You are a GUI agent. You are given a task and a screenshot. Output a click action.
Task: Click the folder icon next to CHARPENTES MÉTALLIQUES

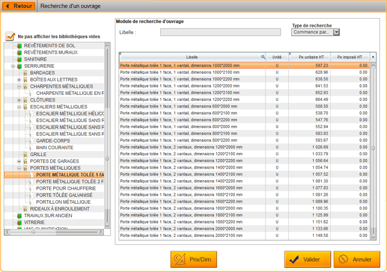[25, 86]
